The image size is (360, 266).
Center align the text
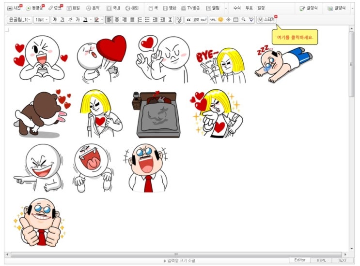[x=117, y=20]
